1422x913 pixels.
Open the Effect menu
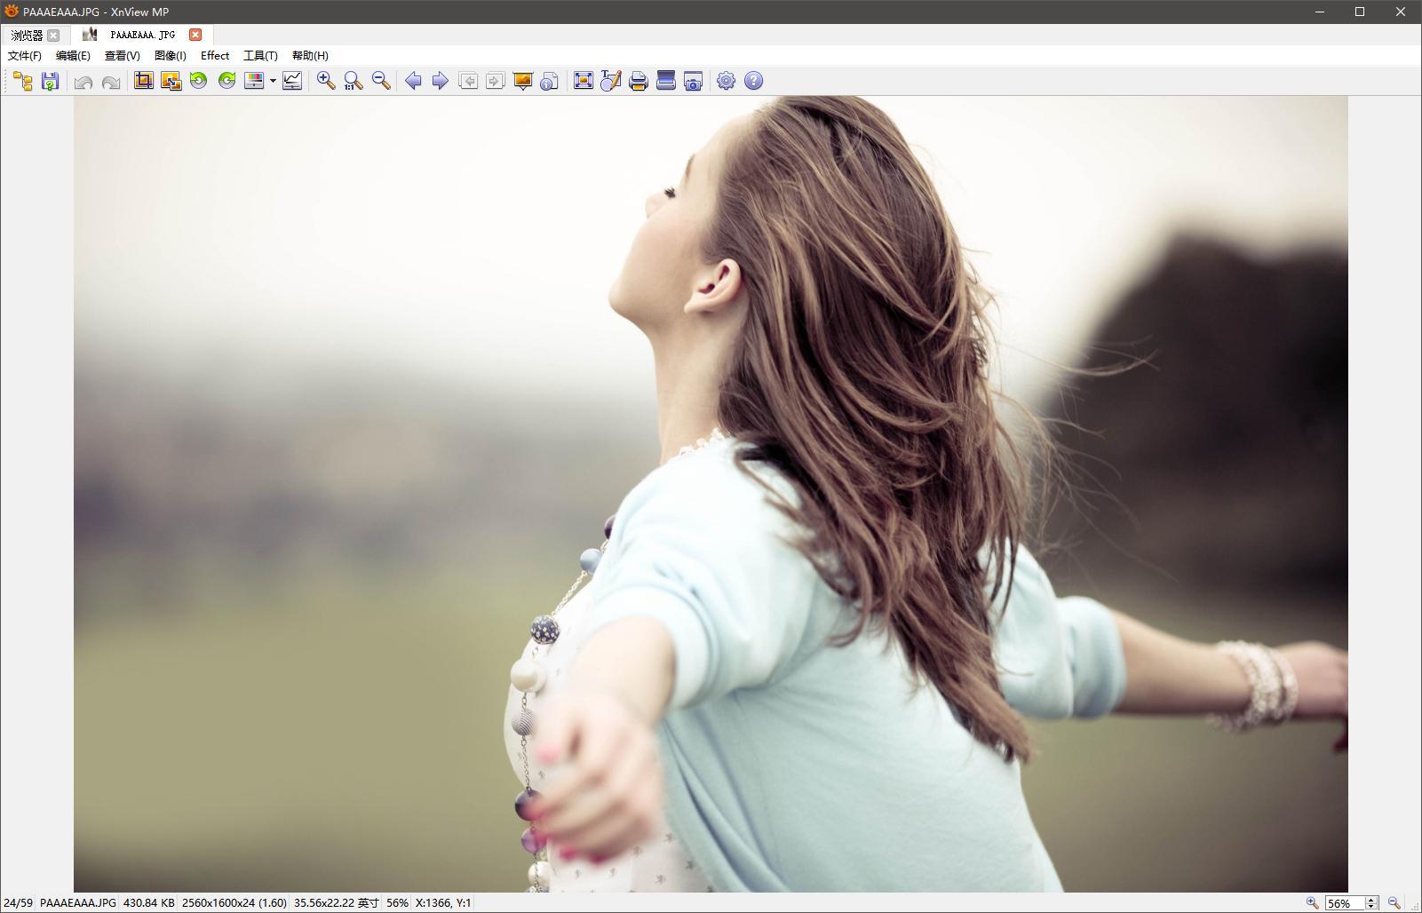[x=215, y=55]
